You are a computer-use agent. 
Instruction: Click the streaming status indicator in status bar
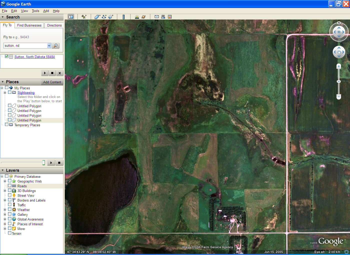(x=346, y=252)
